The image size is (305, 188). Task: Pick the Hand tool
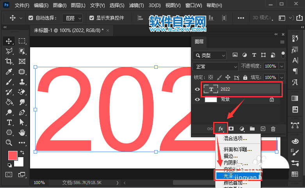tap(22, 132)
